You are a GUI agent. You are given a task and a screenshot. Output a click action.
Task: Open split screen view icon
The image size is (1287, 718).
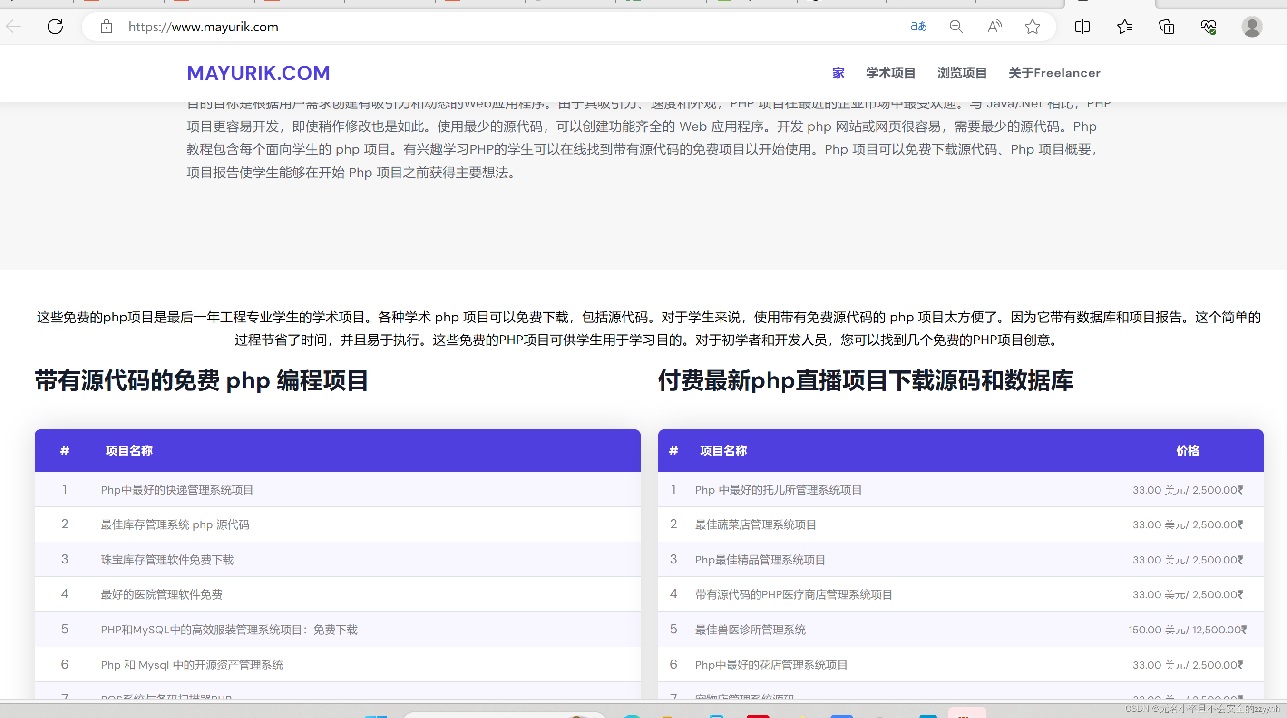[1082, 27]
